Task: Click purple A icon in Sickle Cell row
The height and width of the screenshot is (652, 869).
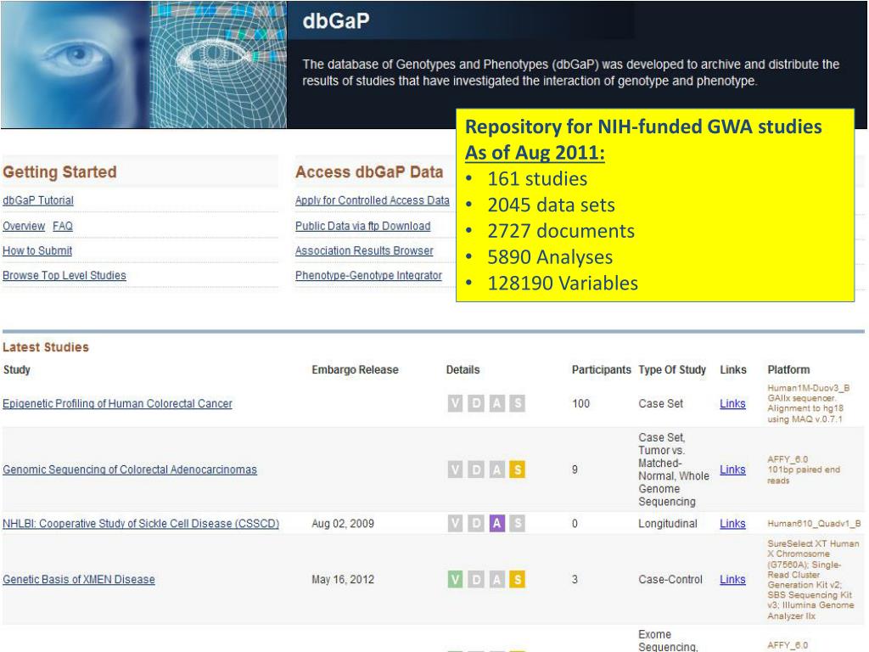Action: (496, 523)
